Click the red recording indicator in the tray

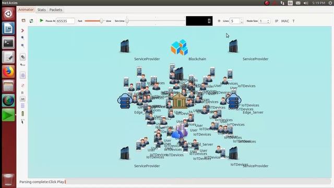[267, 3]
